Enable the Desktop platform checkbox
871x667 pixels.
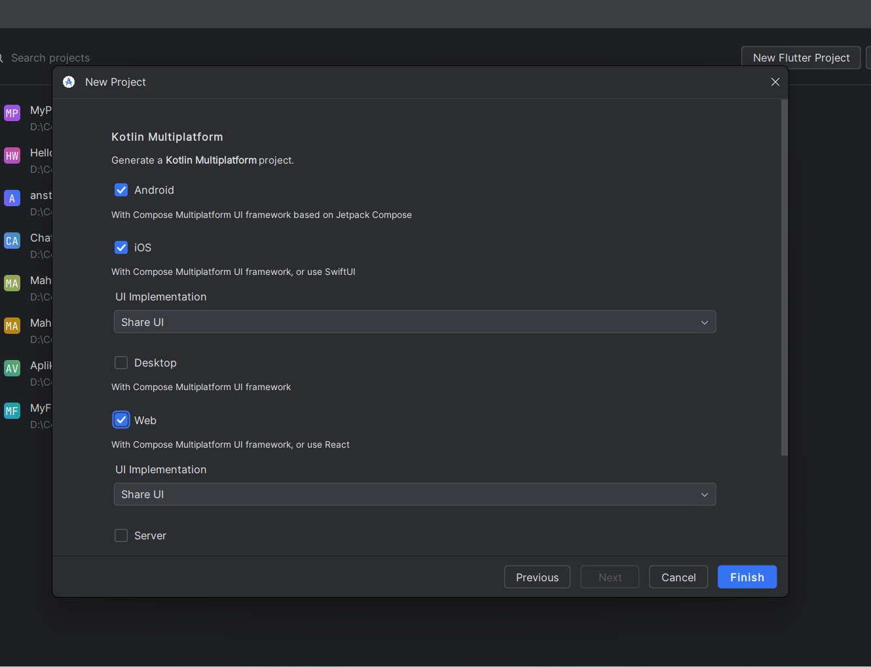pyautogui.click(x=121, y=363)
